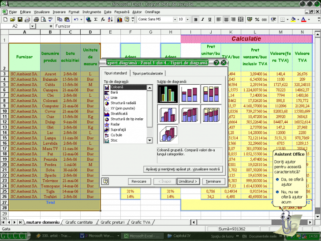The width and height of the screenshot is (321, 241).
Task: Toggle Bold formatting
Action: click(196, 19)
